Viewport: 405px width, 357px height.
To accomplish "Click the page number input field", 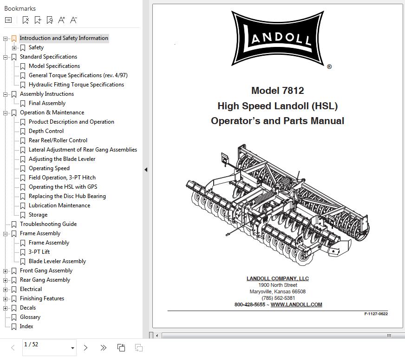I will pos(44,345).
